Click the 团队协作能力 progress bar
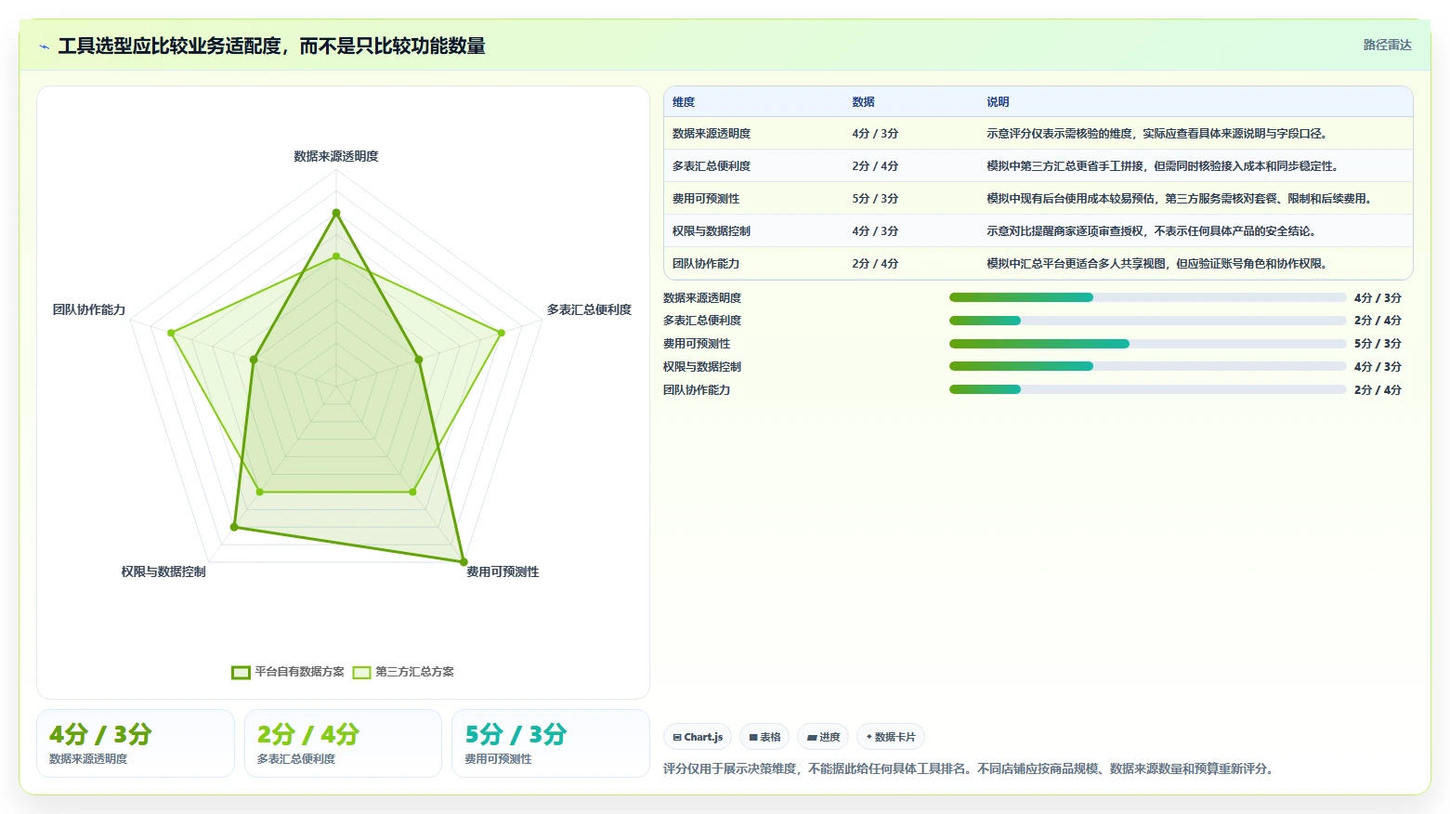This screenshot has height=814, width=1450. [1147, 389]
